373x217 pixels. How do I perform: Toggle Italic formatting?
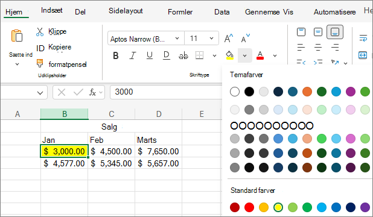coord(133,55)
